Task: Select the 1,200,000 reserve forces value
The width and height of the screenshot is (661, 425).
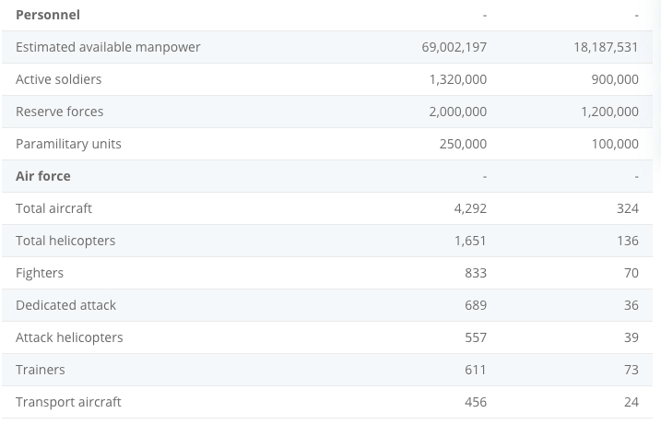Action: tap(609, 112)
